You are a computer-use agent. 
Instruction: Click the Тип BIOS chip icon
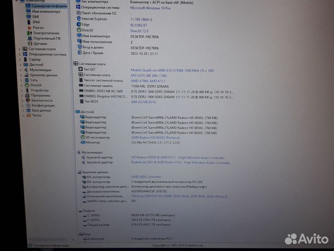pyautogui.click(x=82, y=101)
